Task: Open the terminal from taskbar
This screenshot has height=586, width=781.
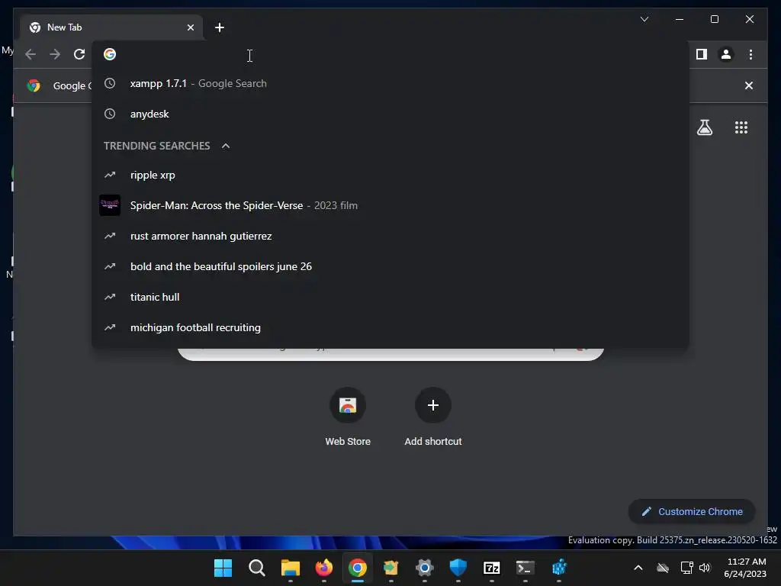Action: (525, 568)
